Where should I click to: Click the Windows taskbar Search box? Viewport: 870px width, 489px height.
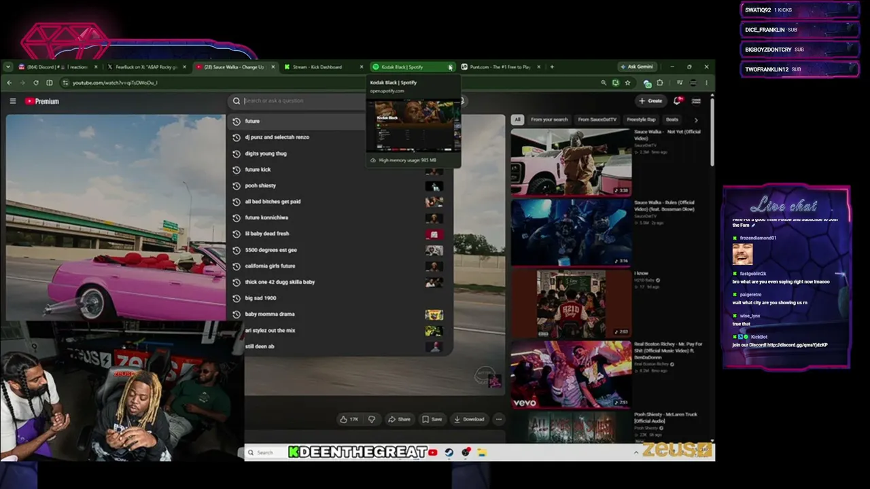[265, 452]
